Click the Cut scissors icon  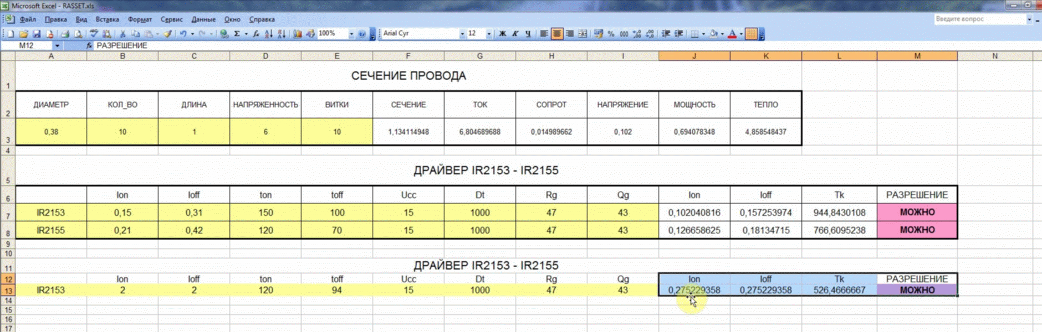pos(122,34)
